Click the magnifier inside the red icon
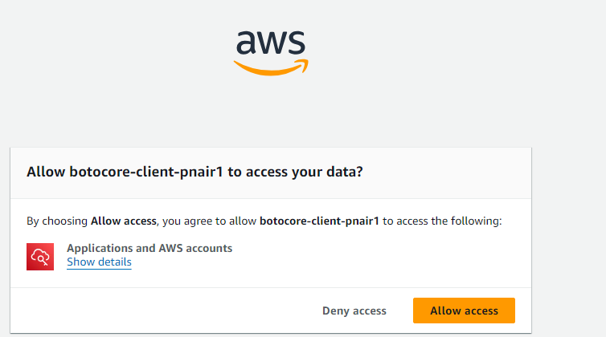The image size is (606, 337). 41,257
